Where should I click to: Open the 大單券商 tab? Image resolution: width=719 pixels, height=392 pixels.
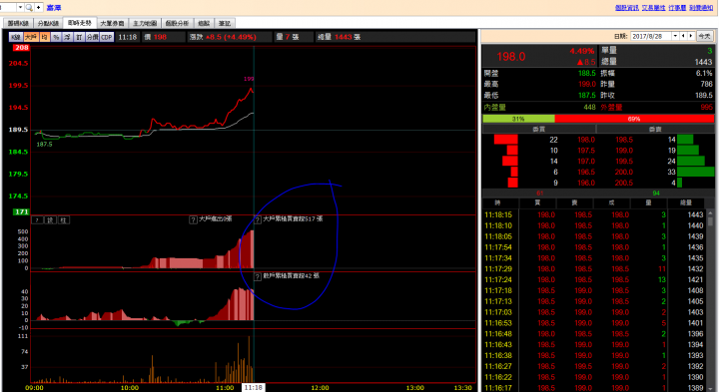point(112,23)
